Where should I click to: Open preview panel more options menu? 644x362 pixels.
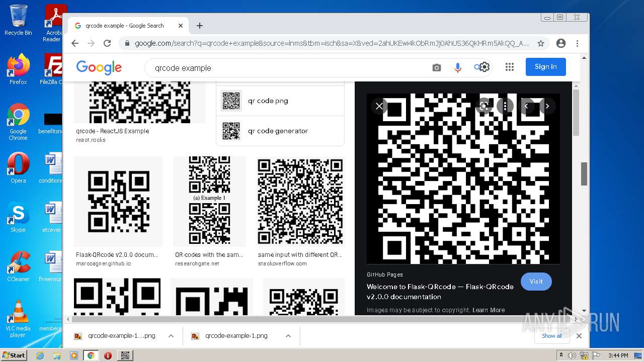point(505,106)
